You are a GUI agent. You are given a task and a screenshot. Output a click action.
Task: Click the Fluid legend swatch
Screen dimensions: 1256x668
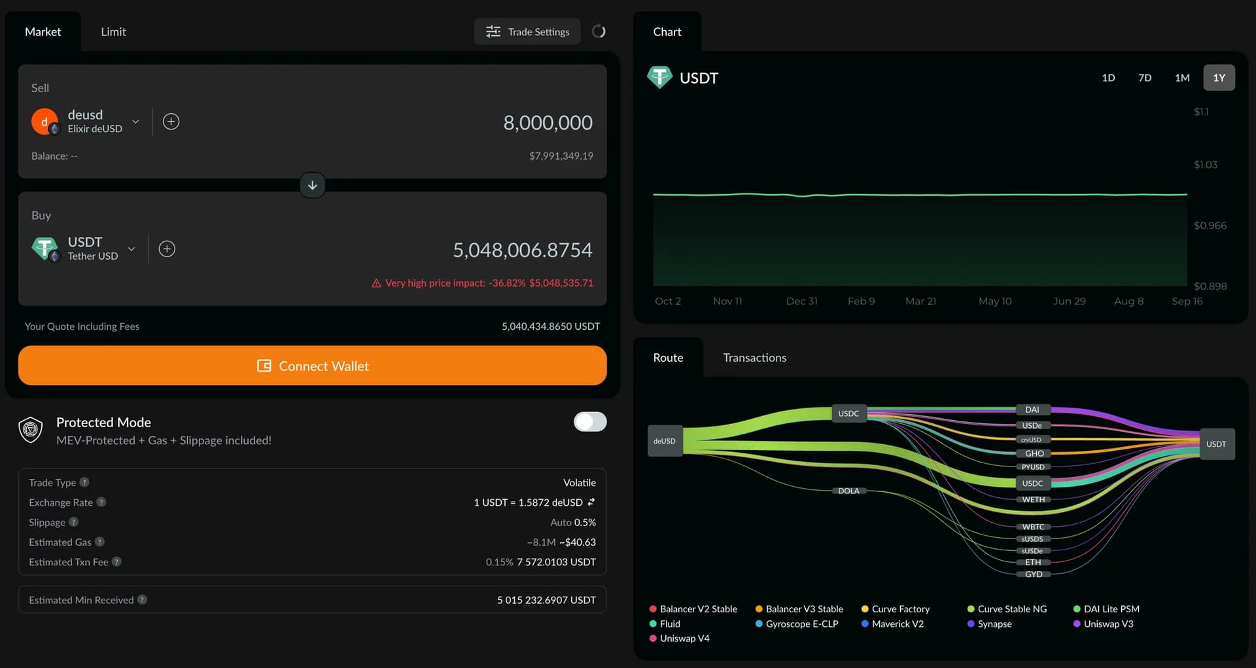tap(653, 624)
